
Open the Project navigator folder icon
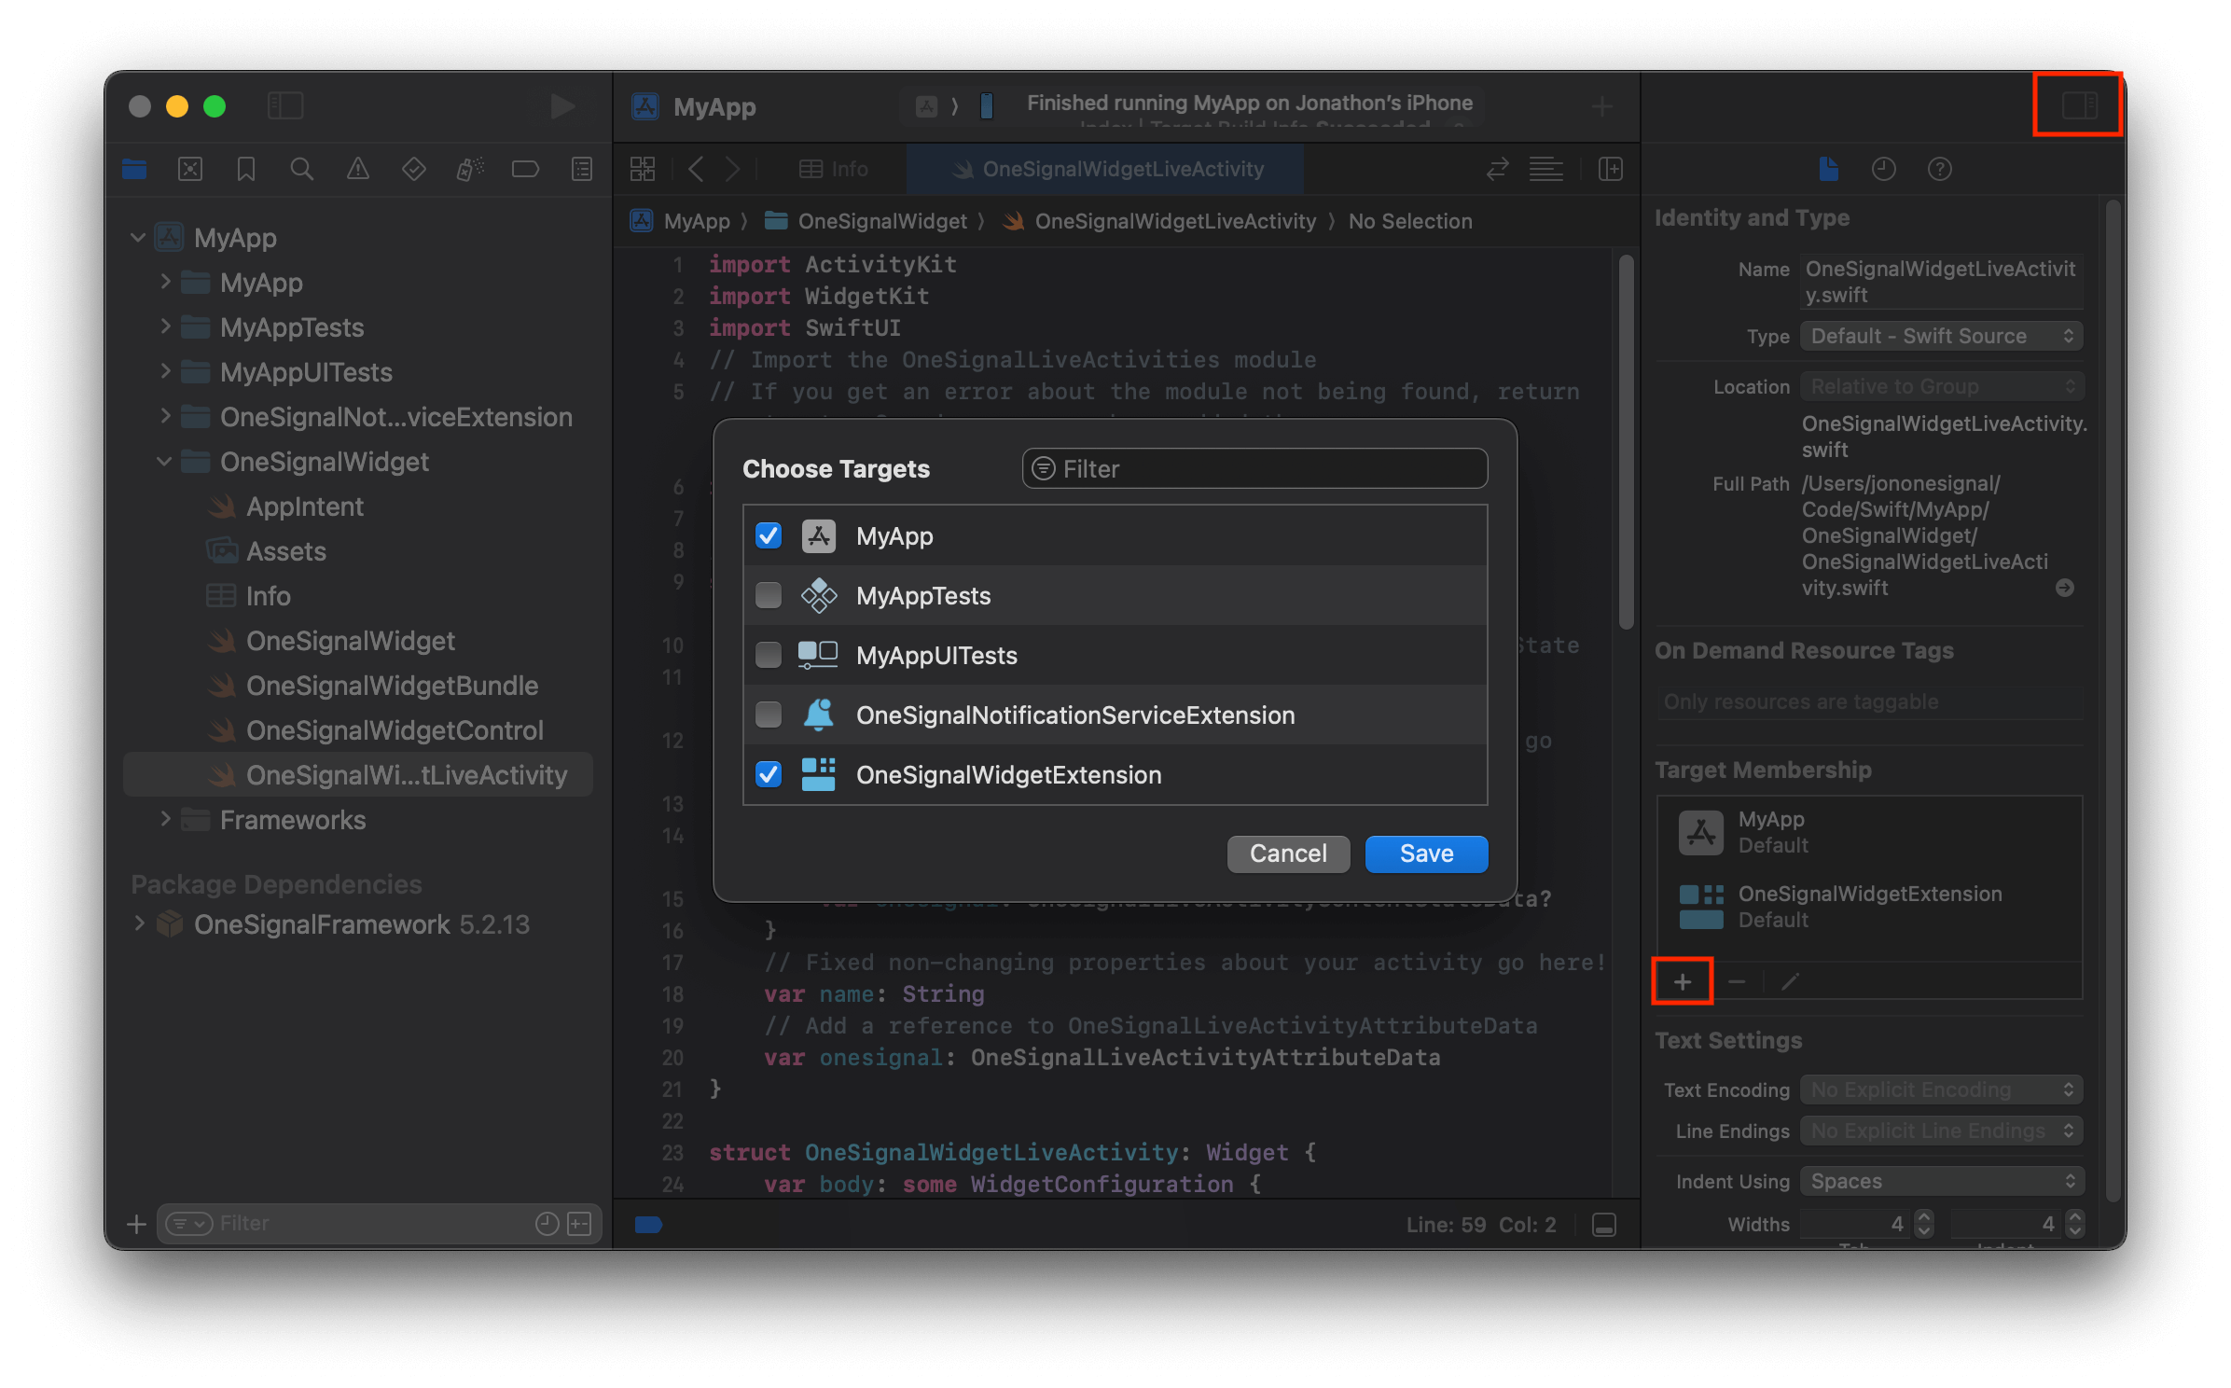[x=134, y=169]
